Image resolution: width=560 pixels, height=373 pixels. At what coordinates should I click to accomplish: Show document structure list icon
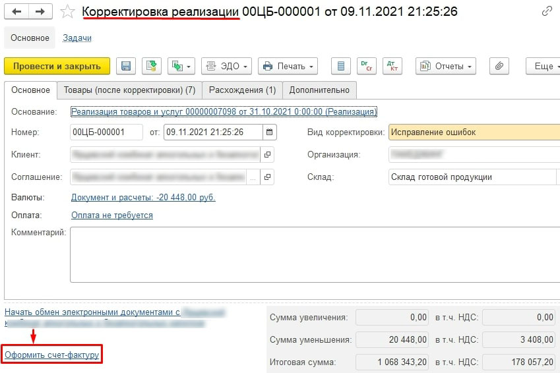[x=341, y=66]
